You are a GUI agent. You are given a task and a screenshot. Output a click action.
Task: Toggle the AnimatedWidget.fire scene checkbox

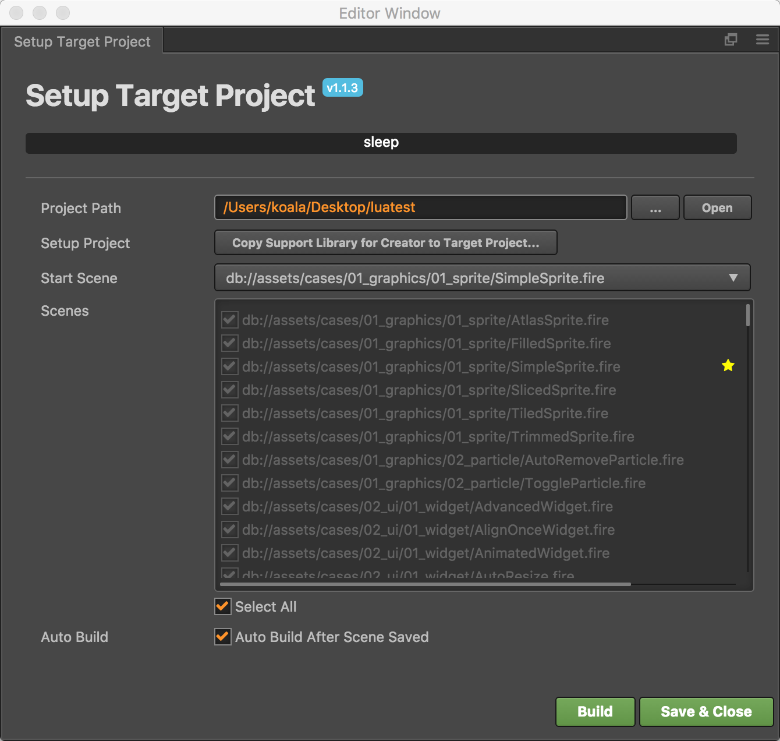tap(230, 553)
